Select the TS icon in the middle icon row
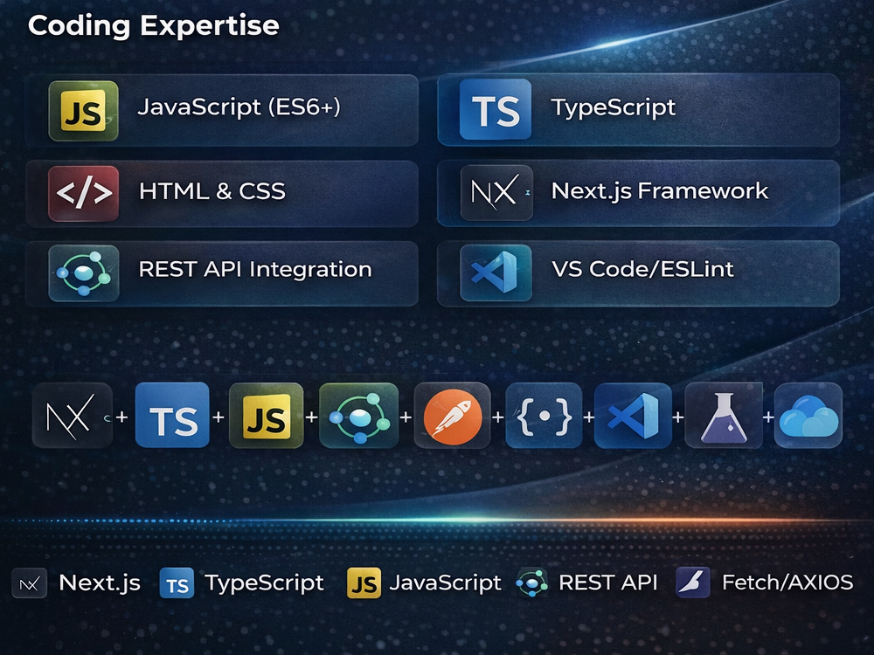 173,415
